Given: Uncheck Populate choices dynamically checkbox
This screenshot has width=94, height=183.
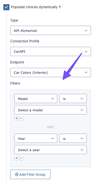Looking at the screenshot, I should click(x=6, y=7).
